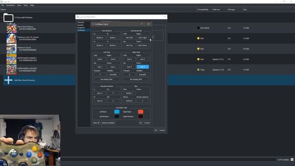
Task: Rebind Right Stick Modifier [unused]
Action: click(x=142, y=75)
